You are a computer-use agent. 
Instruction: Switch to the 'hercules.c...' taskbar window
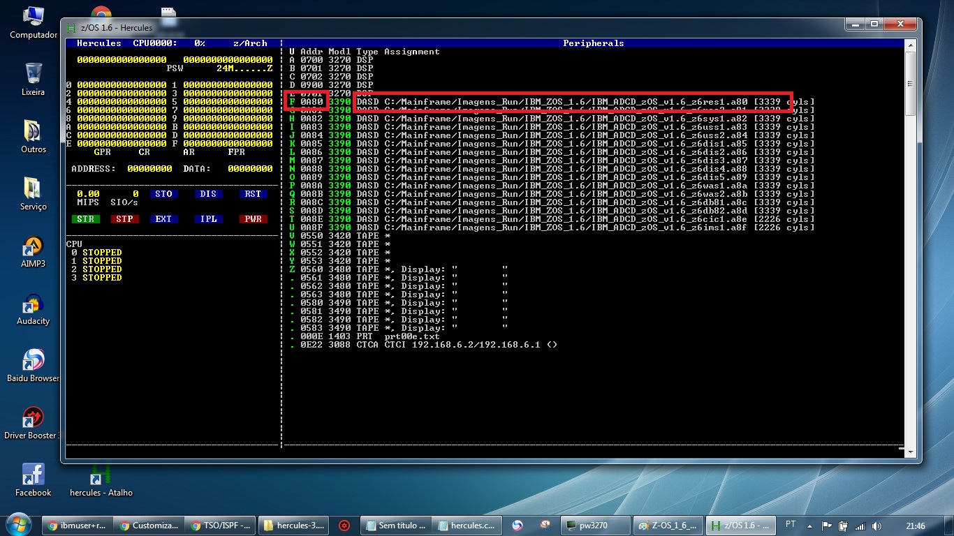click(467, 526)
